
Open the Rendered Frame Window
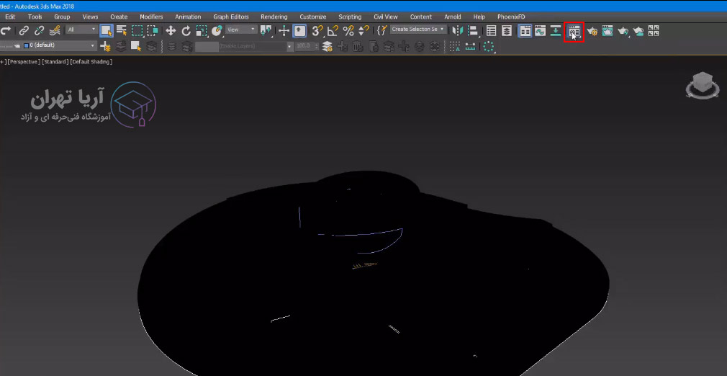608,31
